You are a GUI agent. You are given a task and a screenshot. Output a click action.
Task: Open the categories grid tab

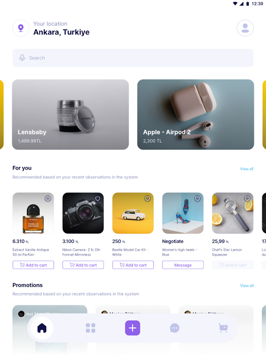(90, 328)
